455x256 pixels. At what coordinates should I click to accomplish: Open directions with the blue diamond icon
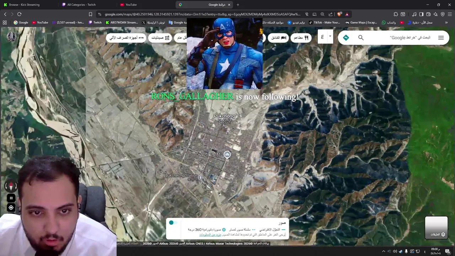346,38
